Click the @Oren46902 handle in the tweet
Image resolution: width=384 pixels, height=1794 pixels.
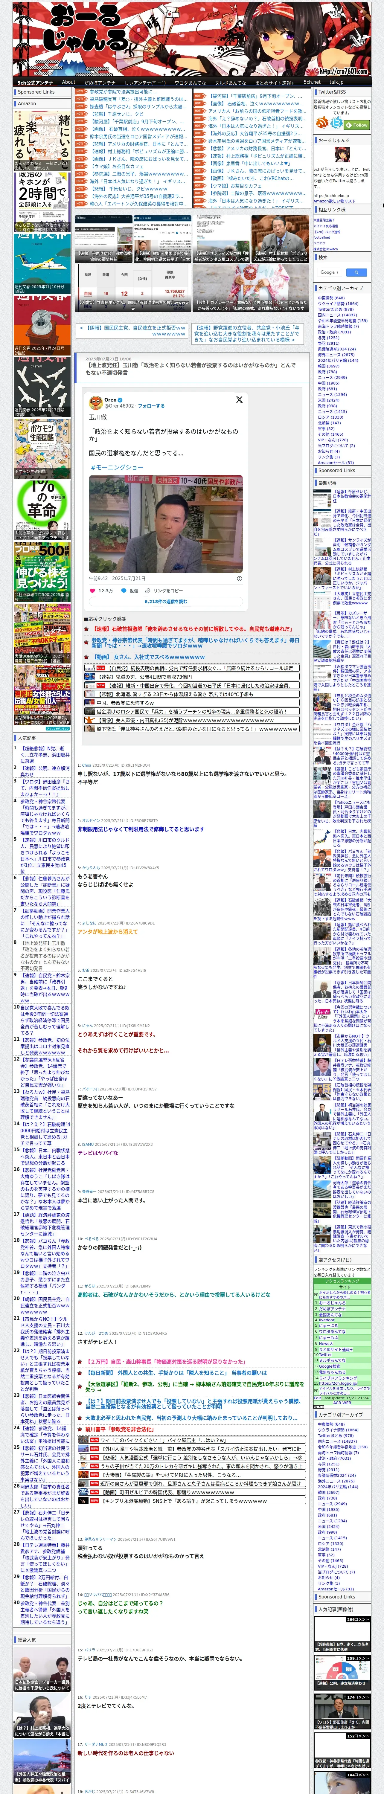[119, 405]
